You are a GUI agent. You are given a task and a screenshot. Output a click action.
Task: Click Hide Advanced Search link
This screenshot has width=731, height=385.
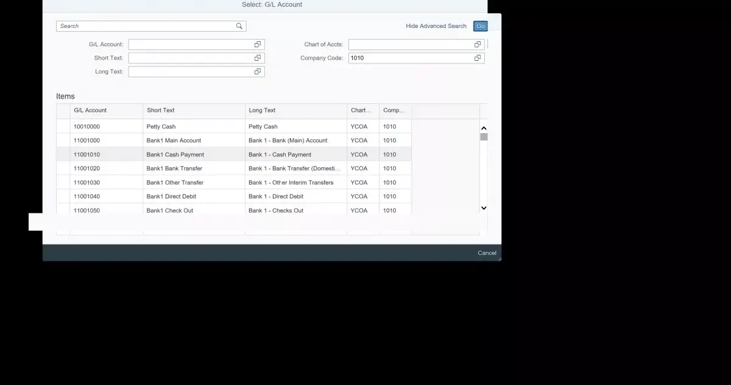(436, 26)
